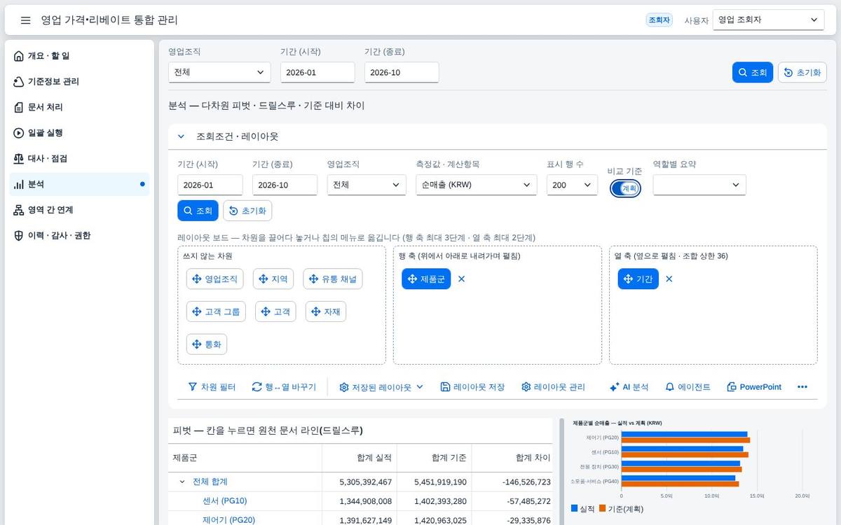841x525 pixels.
Task: Open the panel 영업조직 dropdown
Action: click(367, 185)
